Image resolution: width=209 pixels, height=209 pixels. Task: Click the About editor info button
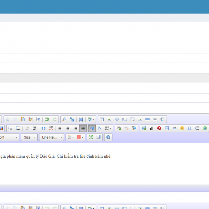click(x=108, y=137)
